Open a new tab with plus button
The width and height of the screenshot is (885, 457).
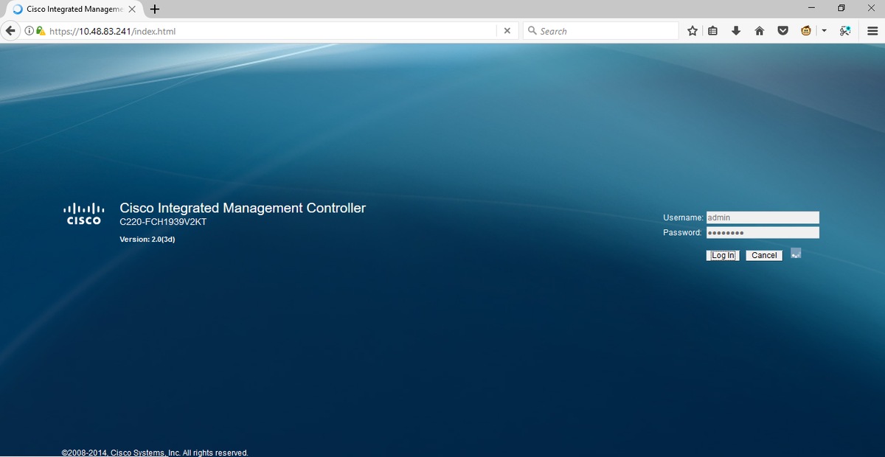155,9
